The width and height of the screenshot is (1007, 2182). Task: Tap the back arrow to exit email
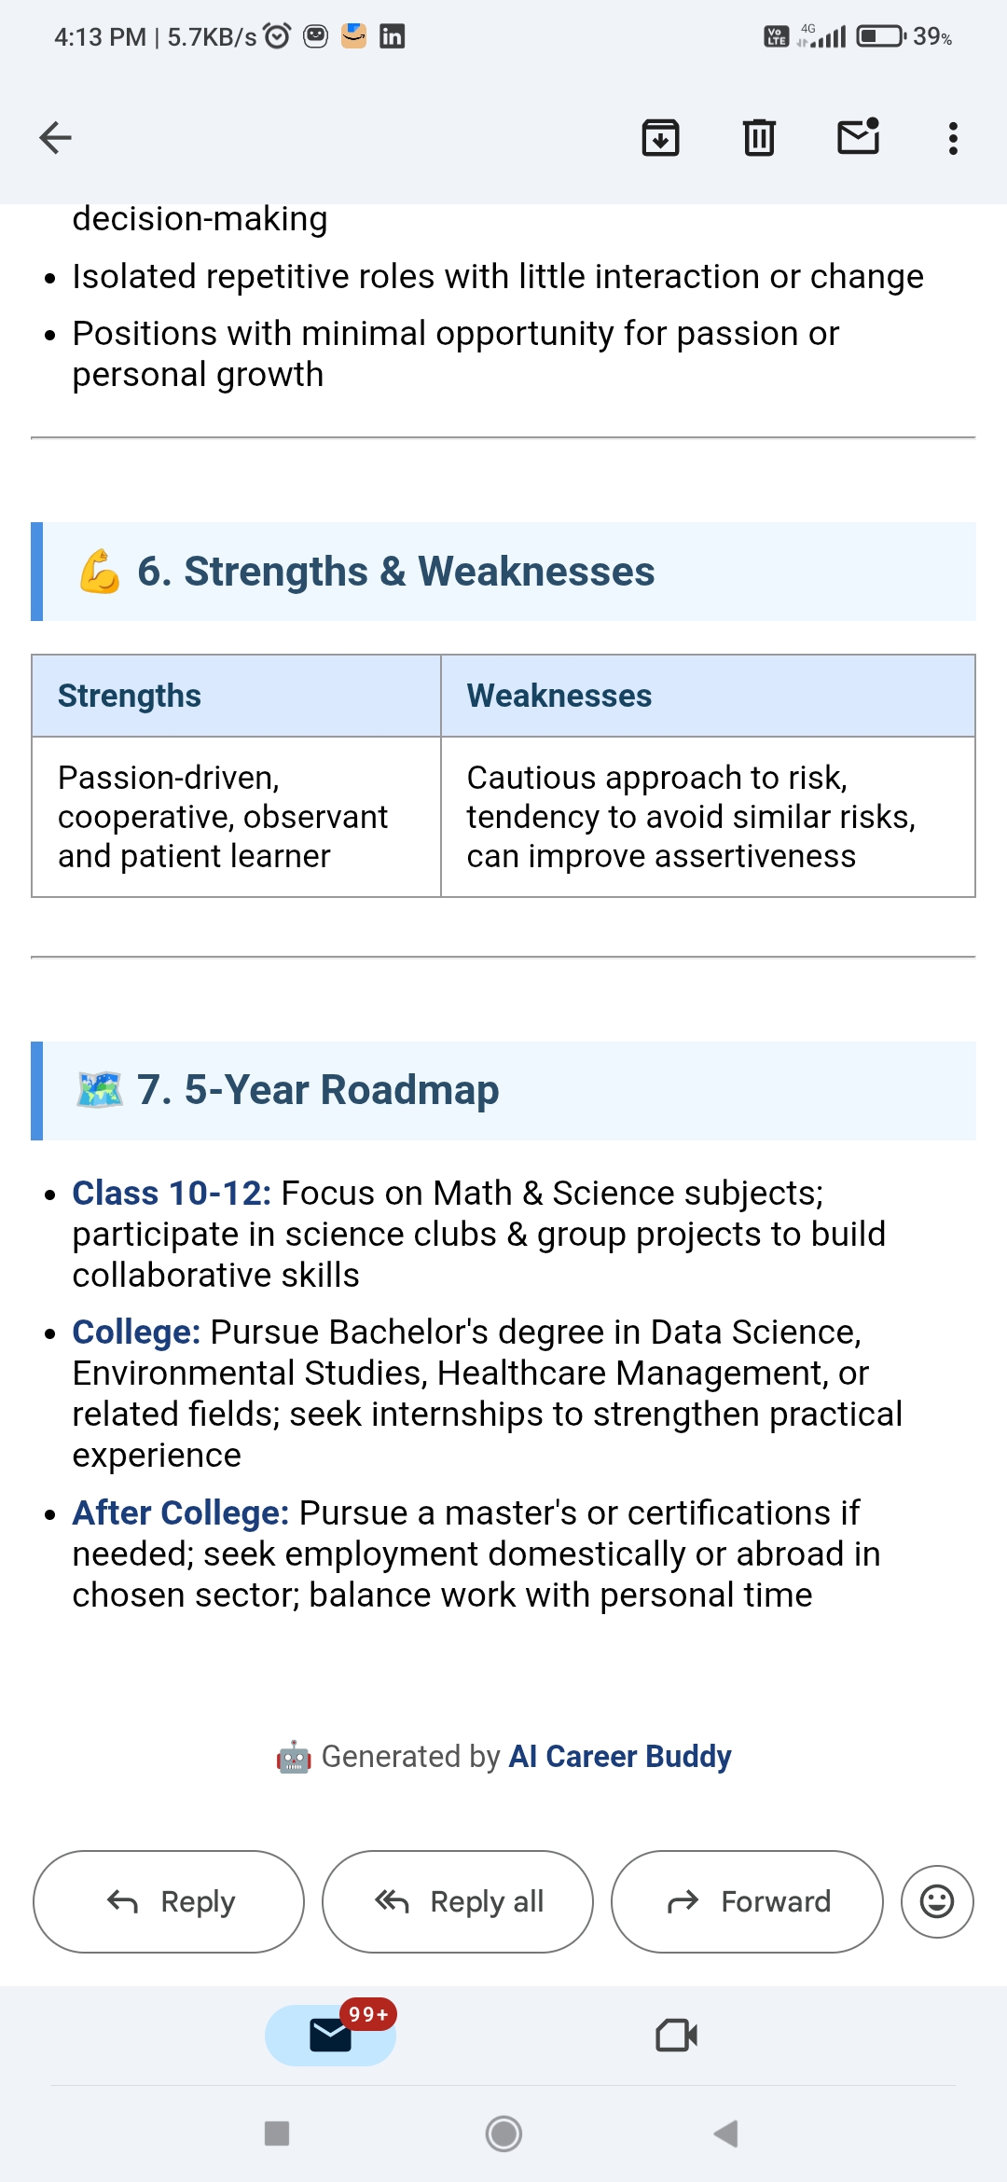tap(56, 138)
